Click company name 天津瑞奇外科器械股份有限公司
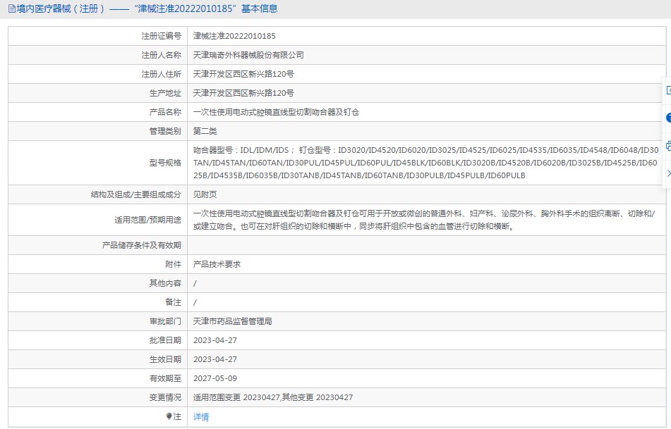 tap(248, 55)
